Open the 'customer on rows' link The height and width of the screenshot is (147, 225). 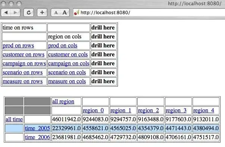pos(24,54)
